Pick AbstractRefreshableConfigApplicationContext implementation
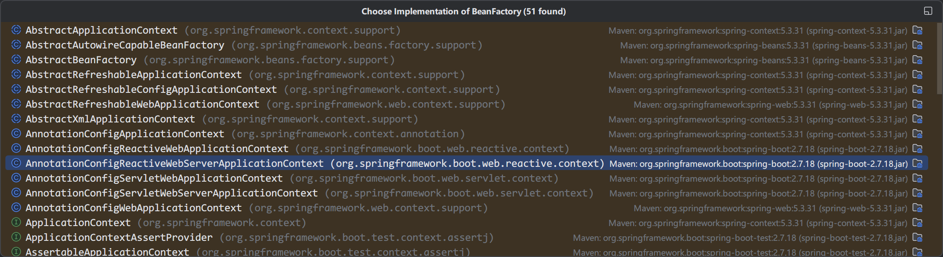943x257 pixels. click(151, 90)
